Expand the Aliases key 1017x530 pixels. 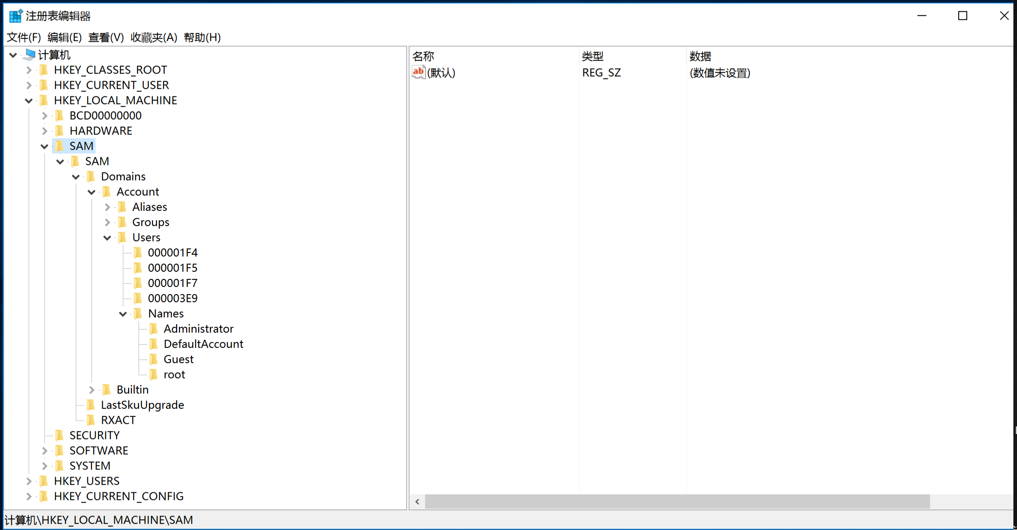[107, 207]
